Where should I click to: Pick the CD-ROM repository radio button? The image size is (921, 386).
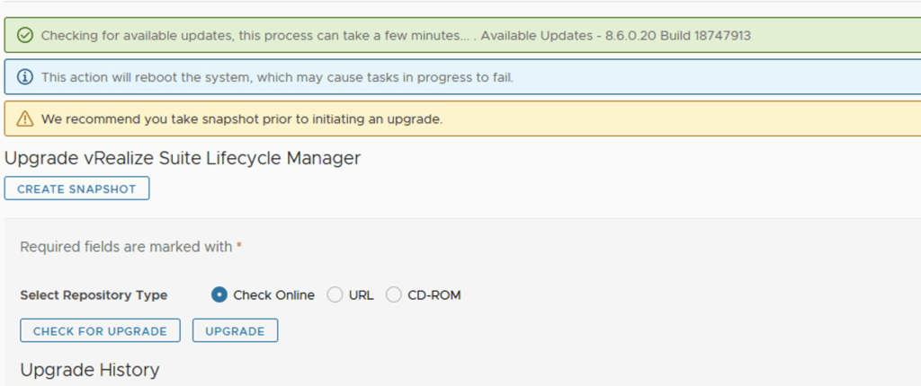394,294
